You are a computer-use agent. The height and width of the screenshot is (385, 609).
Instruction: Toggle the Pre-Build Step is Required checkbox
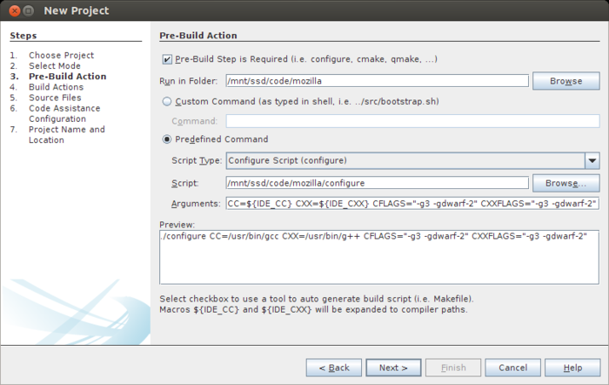point(167,59)
